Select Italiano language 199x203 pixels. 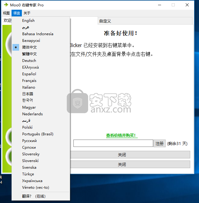[x=41, y=87]
